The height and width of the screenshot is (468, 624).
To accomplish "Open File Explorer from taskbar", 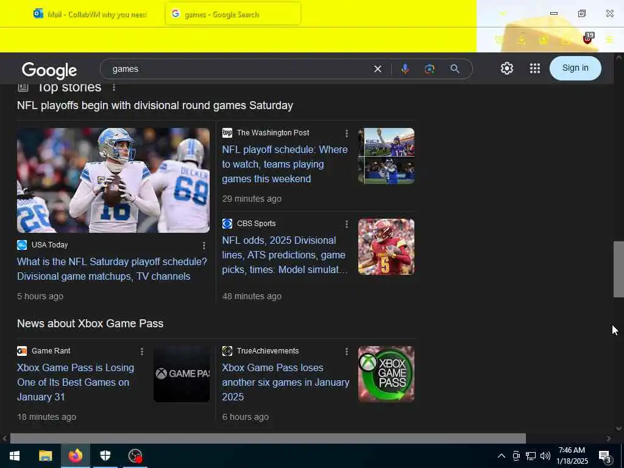I will click(x=45, y=456).
